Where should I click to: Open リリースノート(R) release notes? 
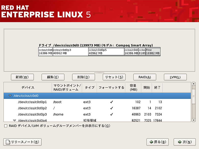tap(22, 142)
